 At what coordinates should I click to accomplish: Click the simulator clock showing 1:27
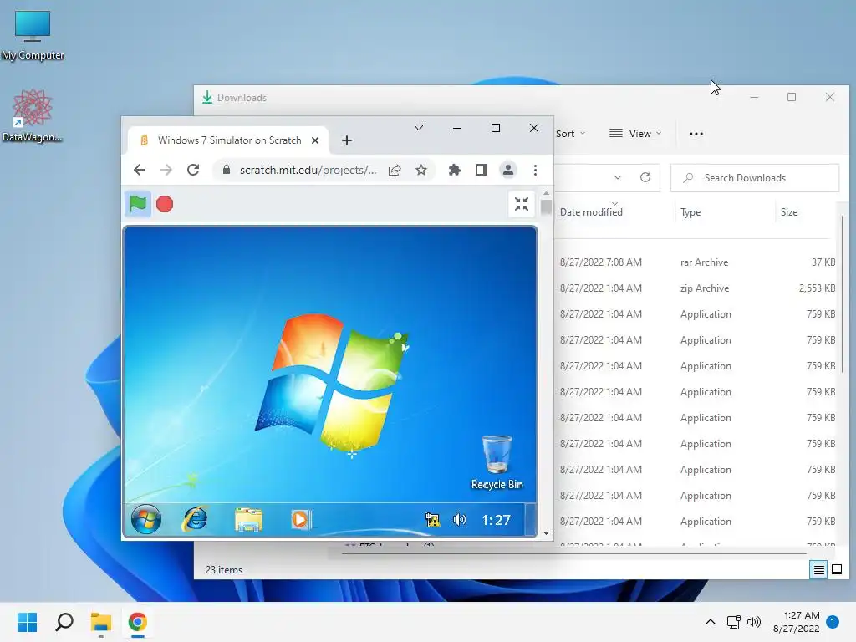click(x=496, y=520)
